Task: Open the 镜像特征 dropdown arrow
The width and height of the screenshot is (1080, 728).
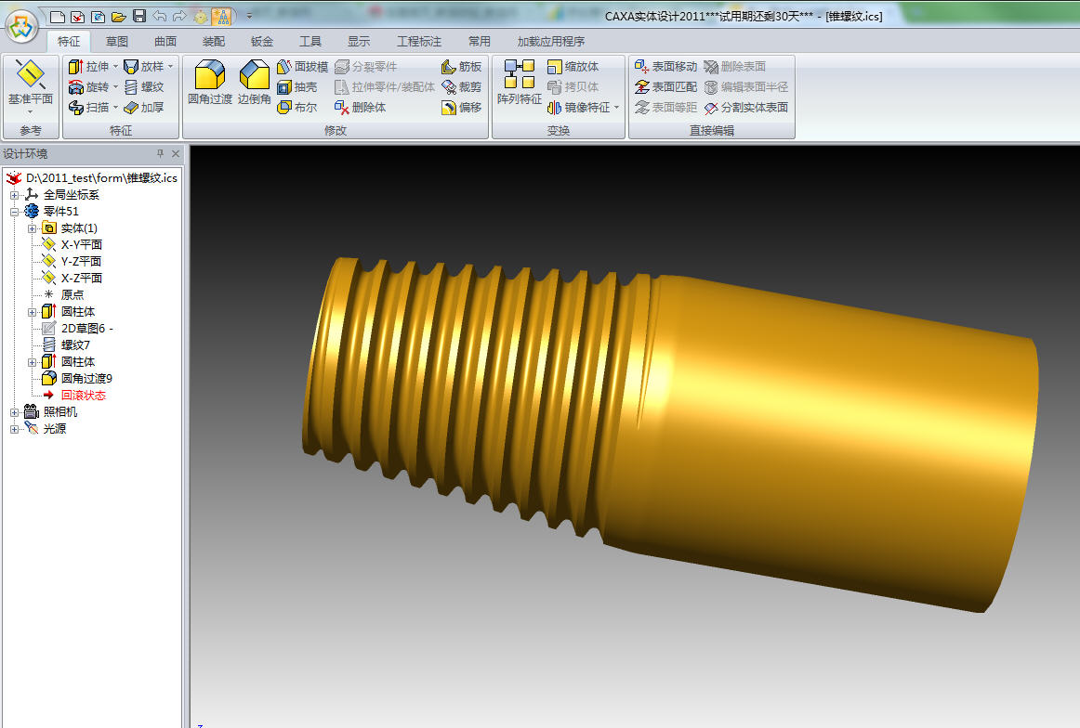Action: pyautogui.click(x=617, y=108)
